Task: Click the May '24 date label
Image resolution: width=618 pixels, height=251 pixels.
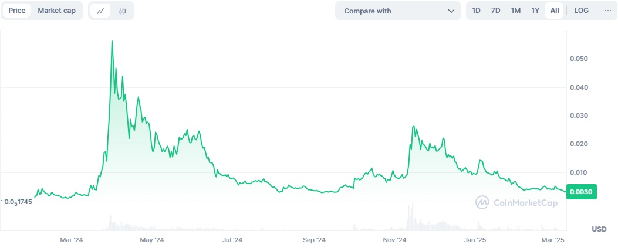Action: coord(152,240)
